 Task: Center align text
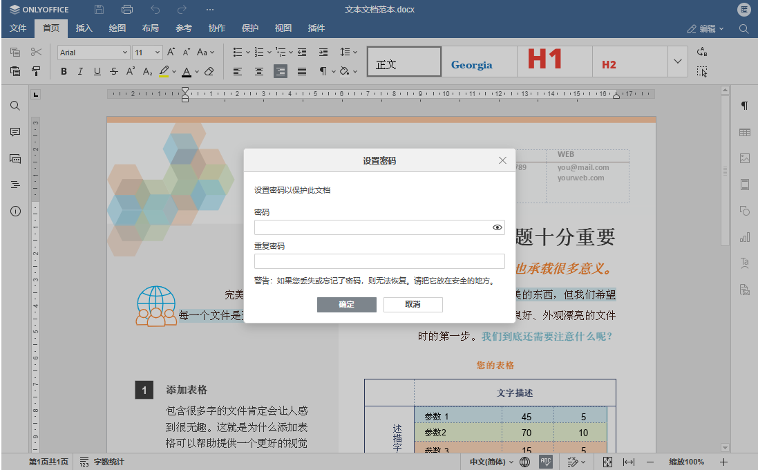click(259, 72)
